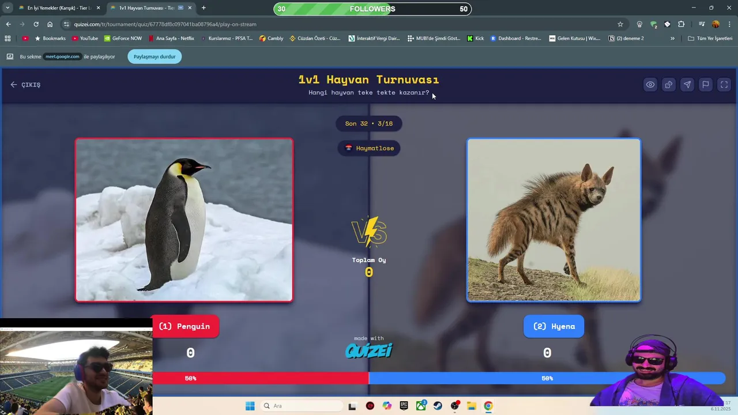Open the tab search dropdown arrow

coord(7,8)
